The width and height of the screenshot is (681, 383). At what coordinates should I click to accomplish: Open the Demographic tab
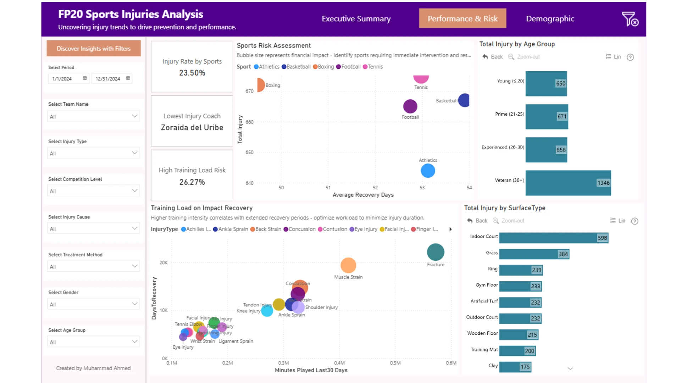[550, 18]
